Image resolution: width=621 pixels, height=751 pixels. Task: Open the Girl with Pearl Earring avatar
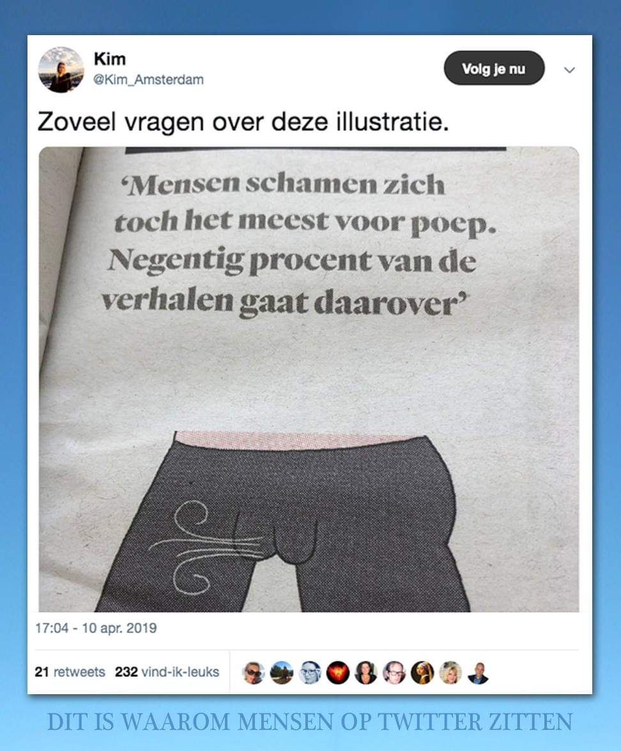tap(423, 672)
